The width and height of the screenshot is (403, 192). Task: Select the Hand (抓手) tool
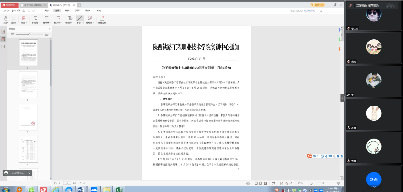[x=5, y=20]
